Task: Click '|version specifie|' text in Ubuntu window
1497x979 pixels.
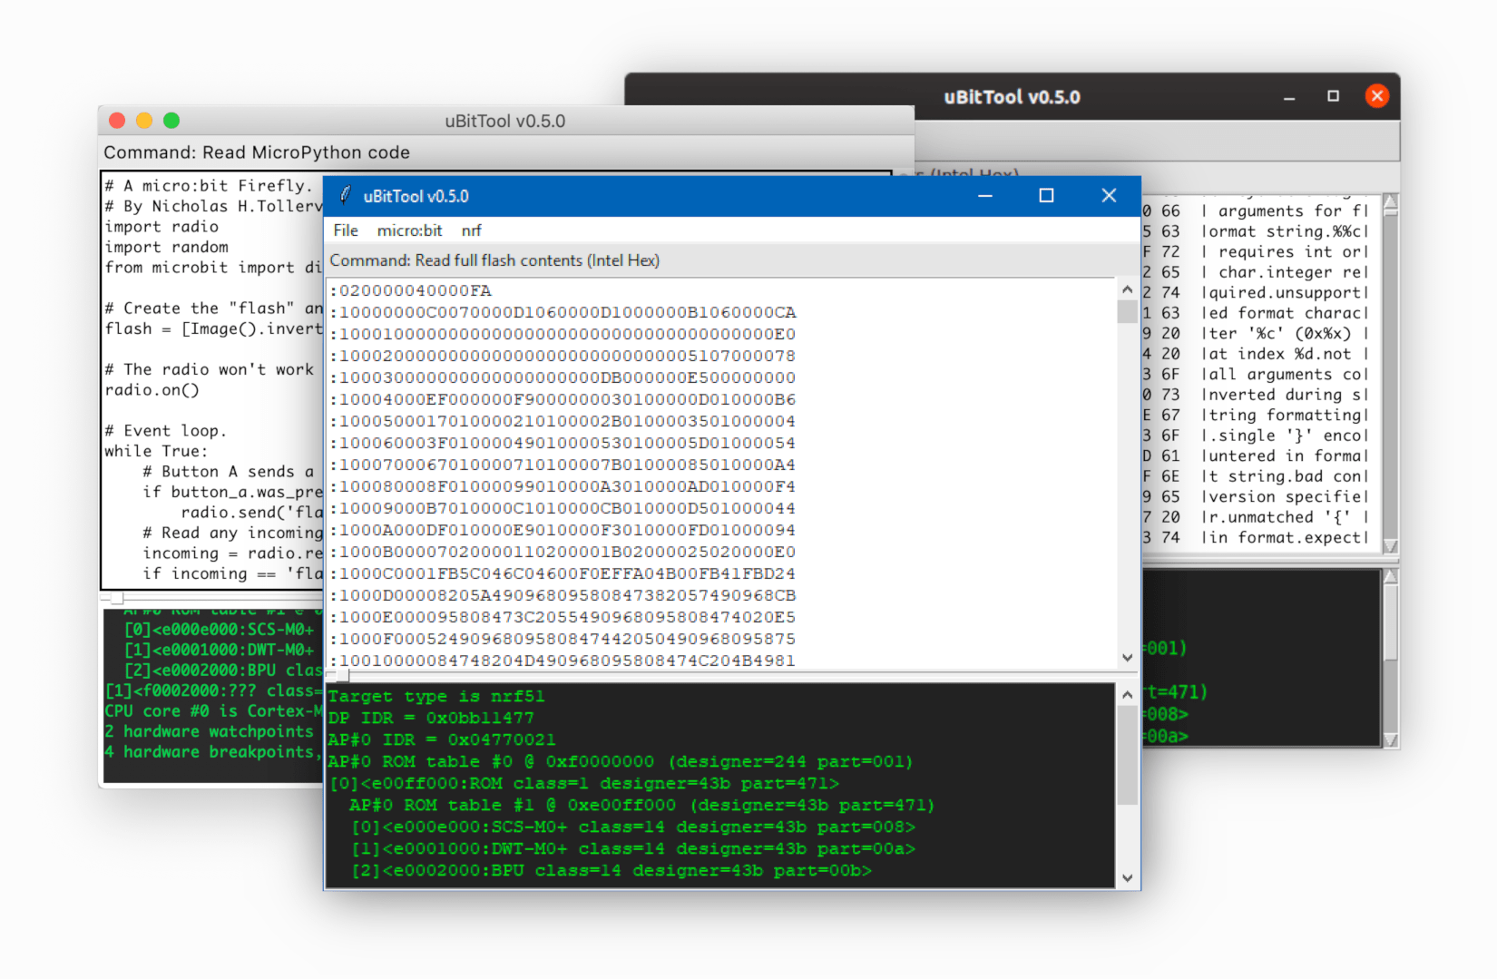Action: click(x=1286, y=496)
